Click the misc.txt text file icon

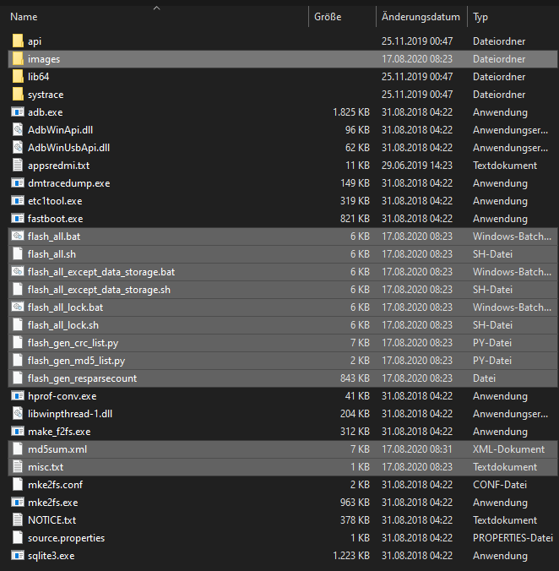coord(18,467)
